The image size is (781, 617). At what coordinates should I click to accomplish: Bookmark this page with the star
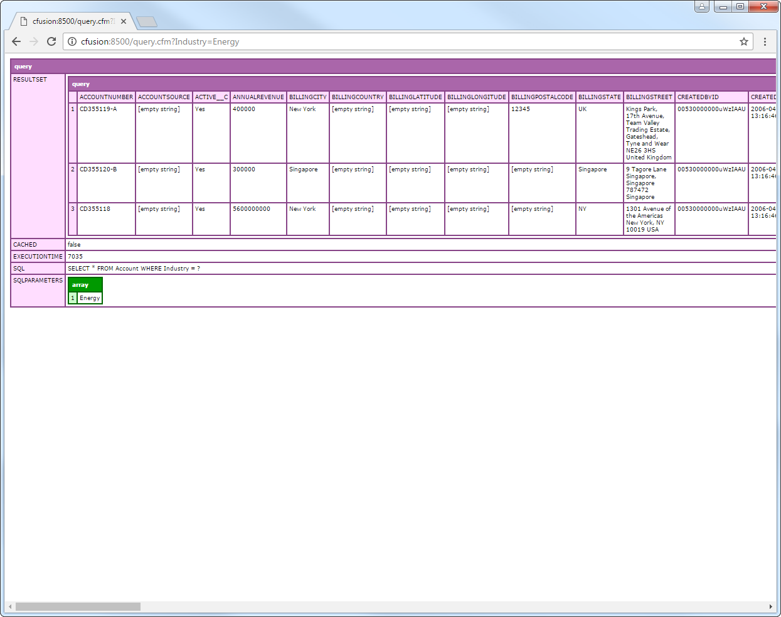pyautogui.click(x=743, y=41)
